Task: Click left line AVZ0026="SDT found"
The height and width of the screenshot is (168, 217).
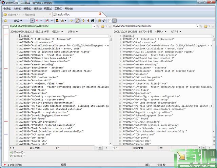Action: pyautogui.click(x=33, y=119)
